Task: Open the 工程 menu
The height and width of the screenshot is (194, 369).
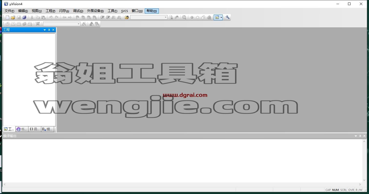Action: click(50, 11)
